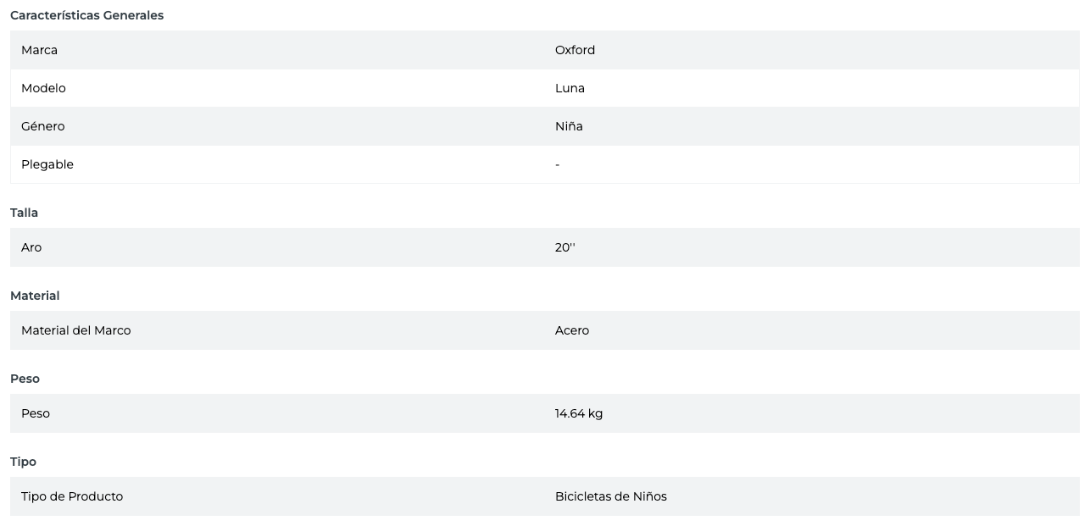Click the bold Peso section heading

(25, 379)
